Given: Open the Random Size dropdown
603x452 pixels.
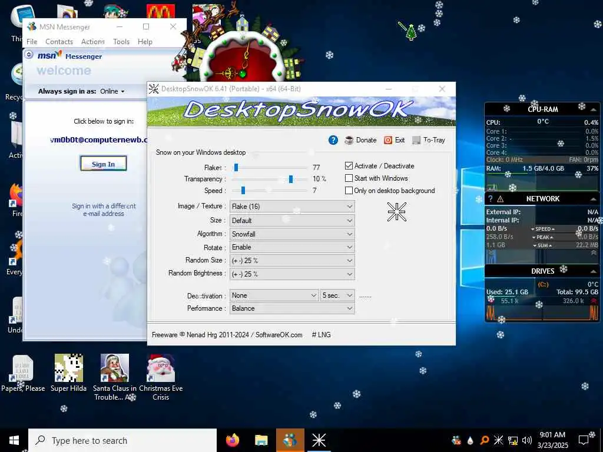Looking at the screenshot, I should [292, 261].
